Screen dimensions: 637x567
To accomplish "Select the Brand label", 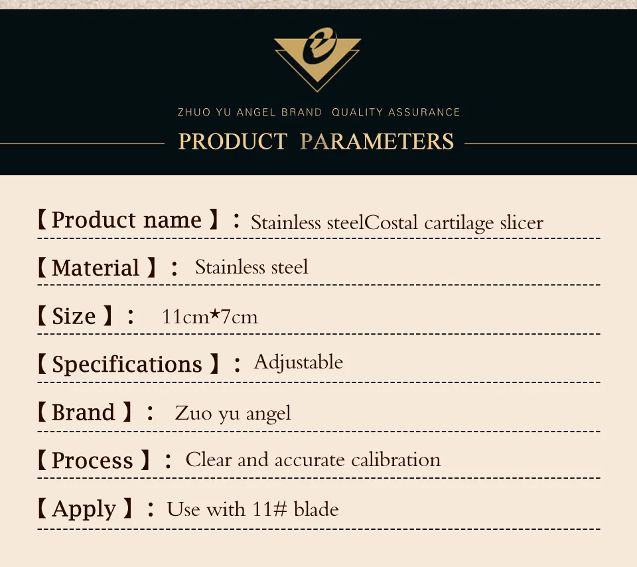I will [84, 412].
